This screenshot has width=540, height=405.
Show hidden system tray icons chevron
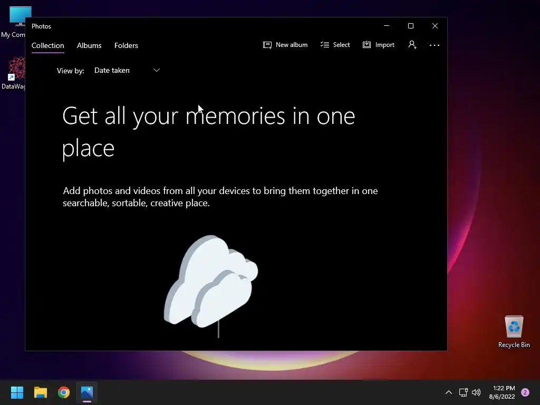449,392
